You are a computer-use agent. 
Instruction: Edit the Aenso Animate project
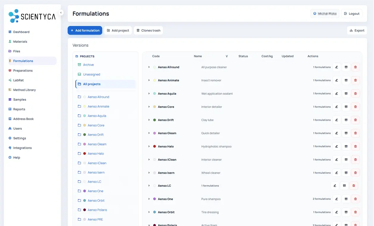(x=337, y=80)
